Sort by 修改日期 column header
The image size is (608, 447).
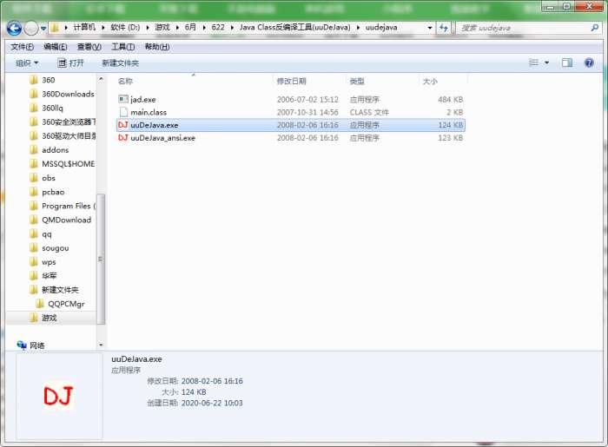click(292, 82)
